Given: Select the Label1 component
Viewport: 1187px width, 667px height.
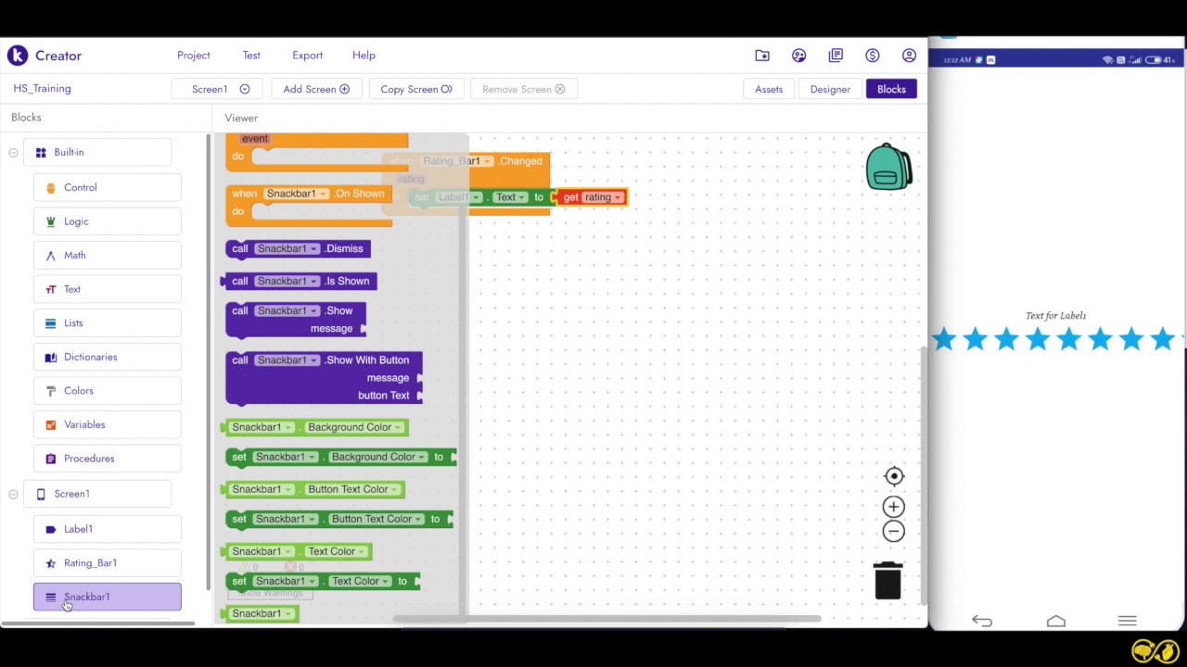Looking at the screenshot, I should coord(108,529).
